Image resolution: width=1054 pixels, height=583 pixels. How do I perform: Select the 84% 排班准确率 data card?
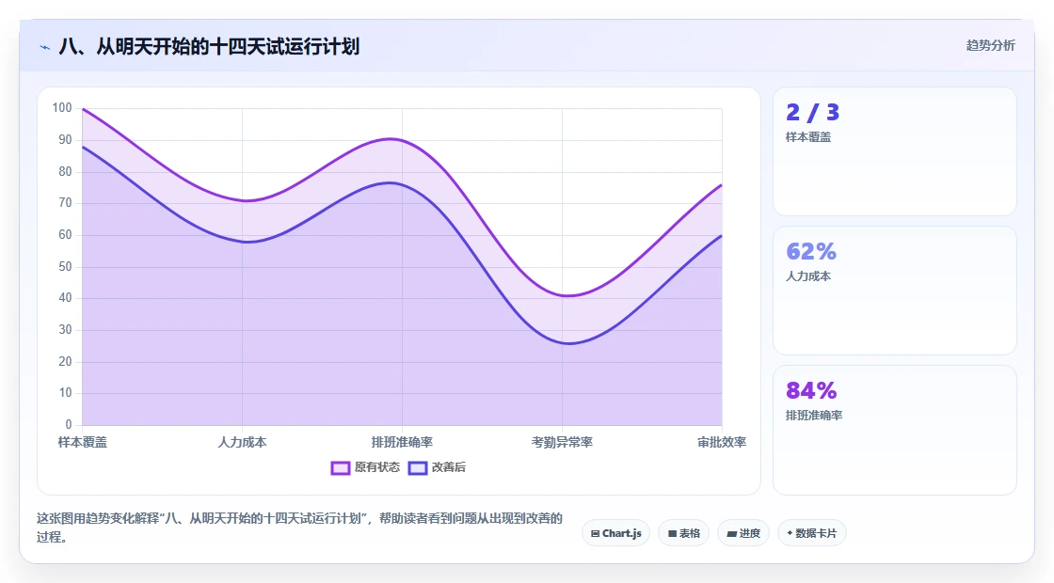click(x=895, y=430)
